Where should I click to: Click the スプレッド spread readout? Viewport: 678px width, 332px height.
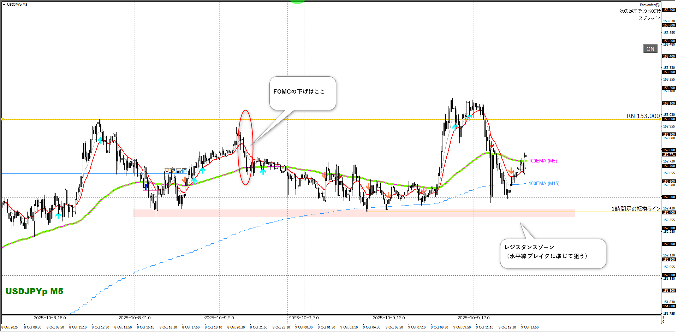click(x=649, y=18)
